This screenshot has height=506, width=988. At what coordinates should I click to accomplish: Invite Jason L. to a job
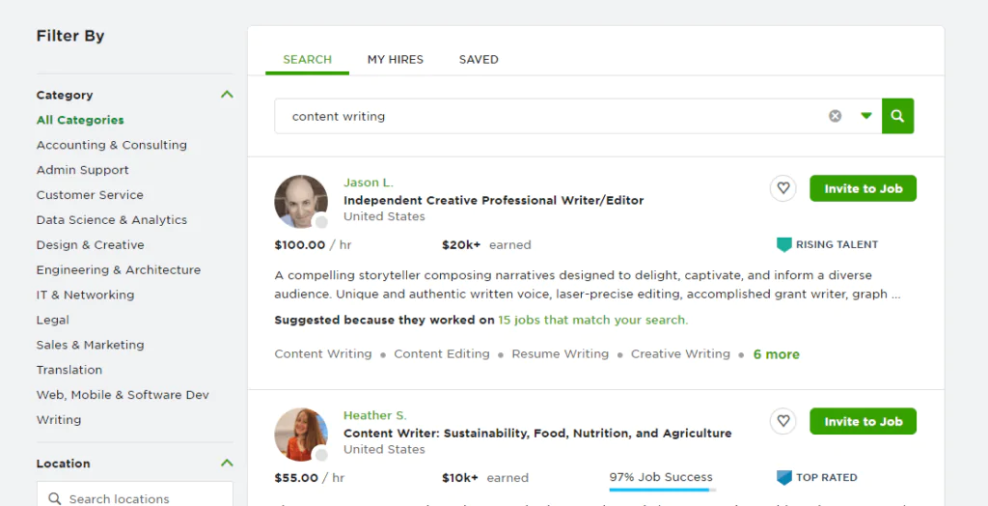click(863, 188)
